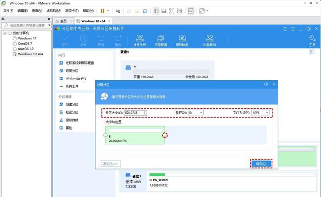Screen dimensions: 321x197
Task: Pause the virtual machine from VMware toolbar
Action: coord(102,11)
